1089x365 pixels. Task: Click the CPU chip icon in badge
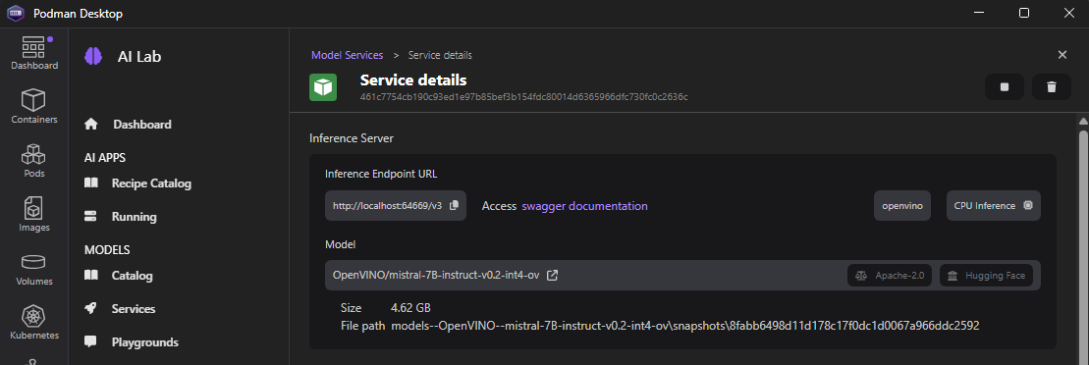tap(1028, 205)
